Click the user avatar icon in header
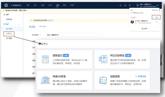The width and height of the screenshot is (165, 97). (x=138, y=5)
